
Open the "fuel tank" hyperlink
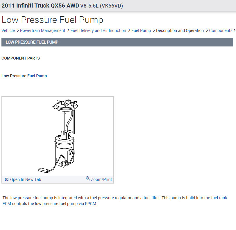click(x=219, y=198)
